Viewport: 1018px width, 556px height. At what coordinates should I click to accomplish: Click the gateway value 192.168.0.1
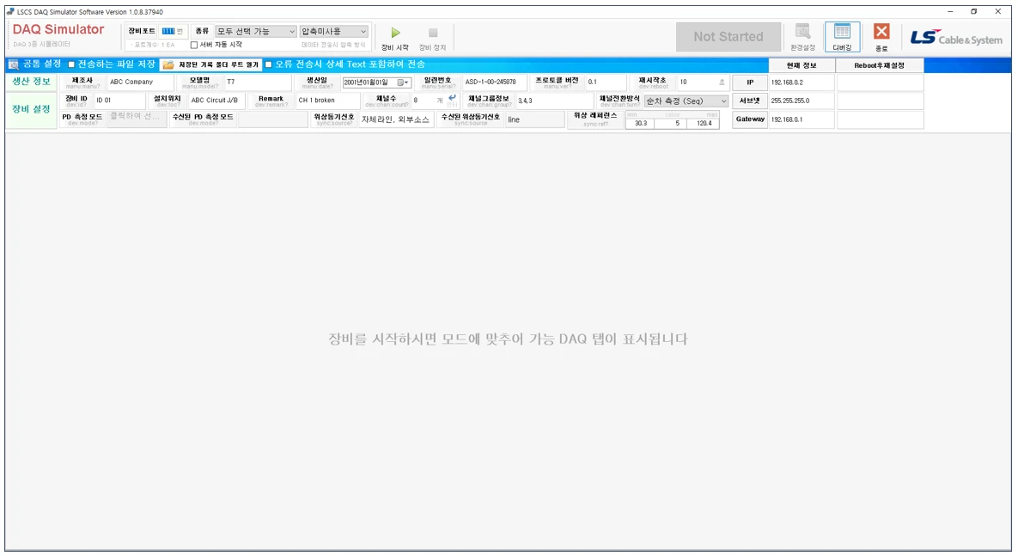point(802,119)
